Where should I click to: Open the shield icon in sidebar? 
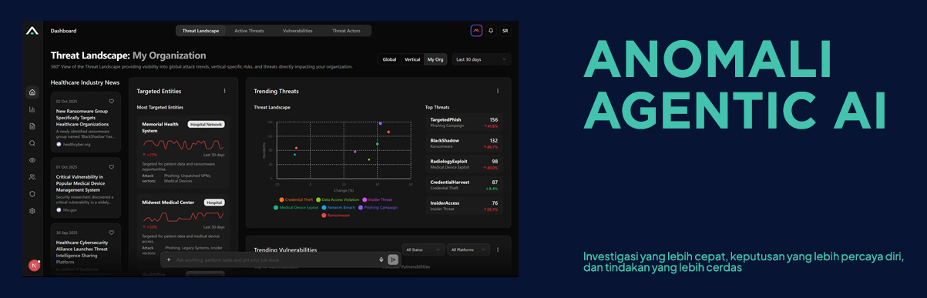point(32,194)
